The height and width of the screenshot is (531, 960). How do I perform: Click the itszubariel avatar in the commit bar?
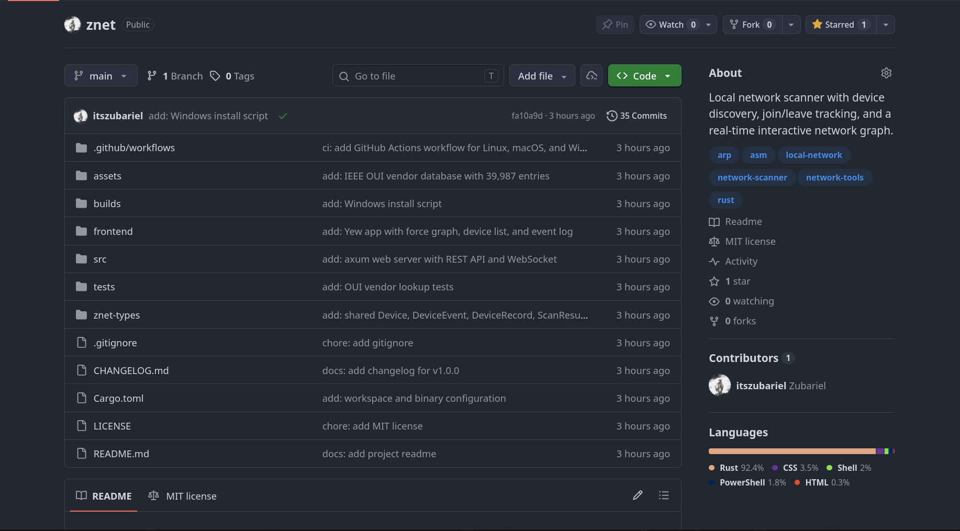click(81, 116)
